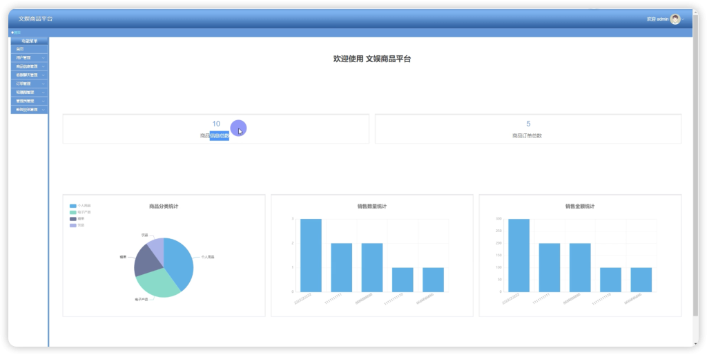Click the number 5 in order card
This screenshot has height=355, width=707.
[x=528, y=124]
